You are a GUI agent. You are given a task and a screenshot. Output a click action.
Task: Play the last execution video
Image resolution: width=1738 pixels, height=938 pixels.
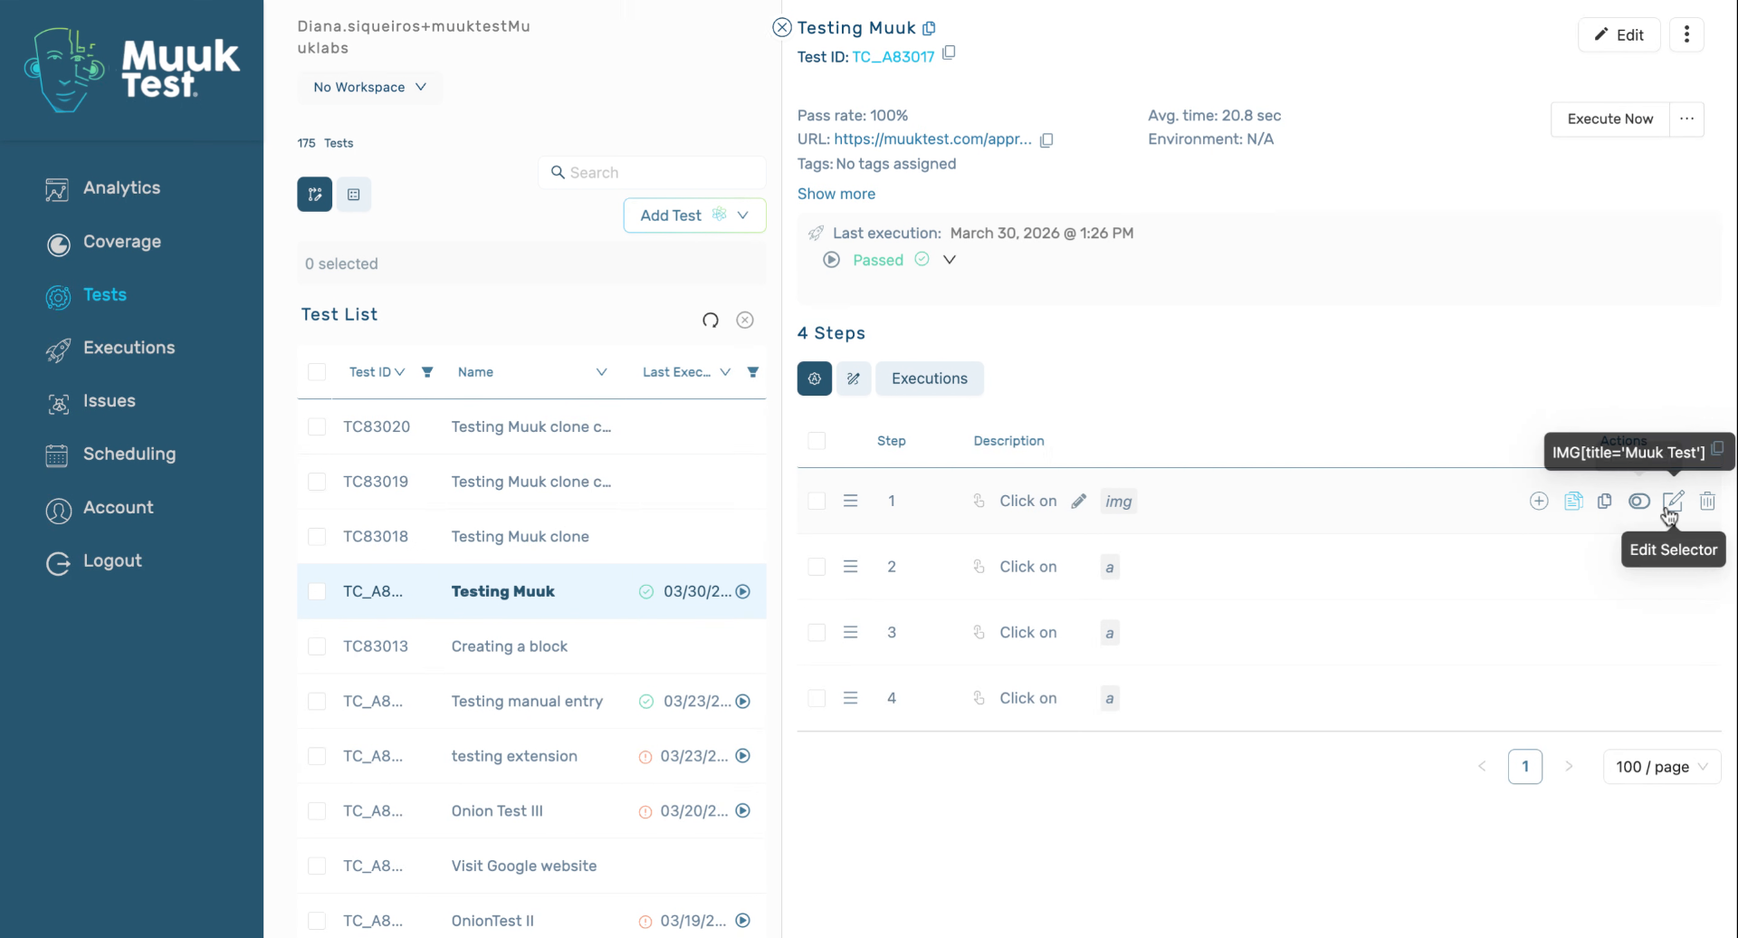831,260
